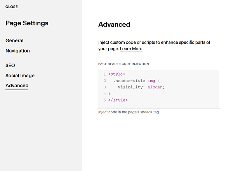Click line number 3 in code gutter

(x=104, y=87)
